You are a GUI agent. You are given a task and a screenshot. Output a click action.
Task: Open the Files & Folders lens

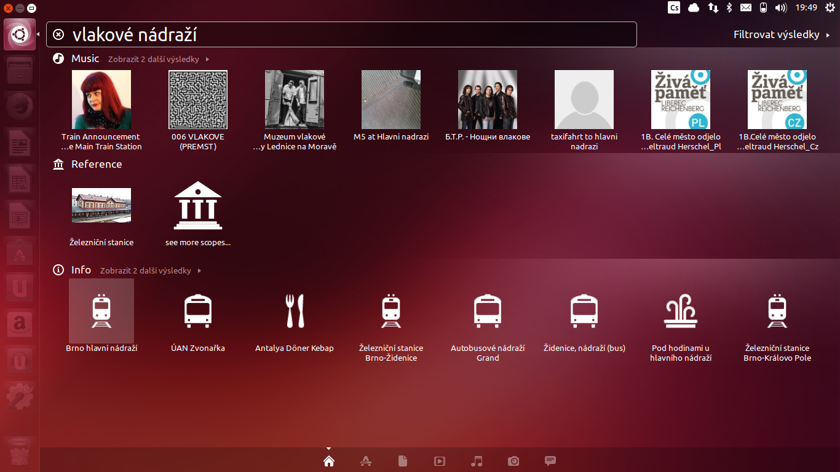point(403,461)
